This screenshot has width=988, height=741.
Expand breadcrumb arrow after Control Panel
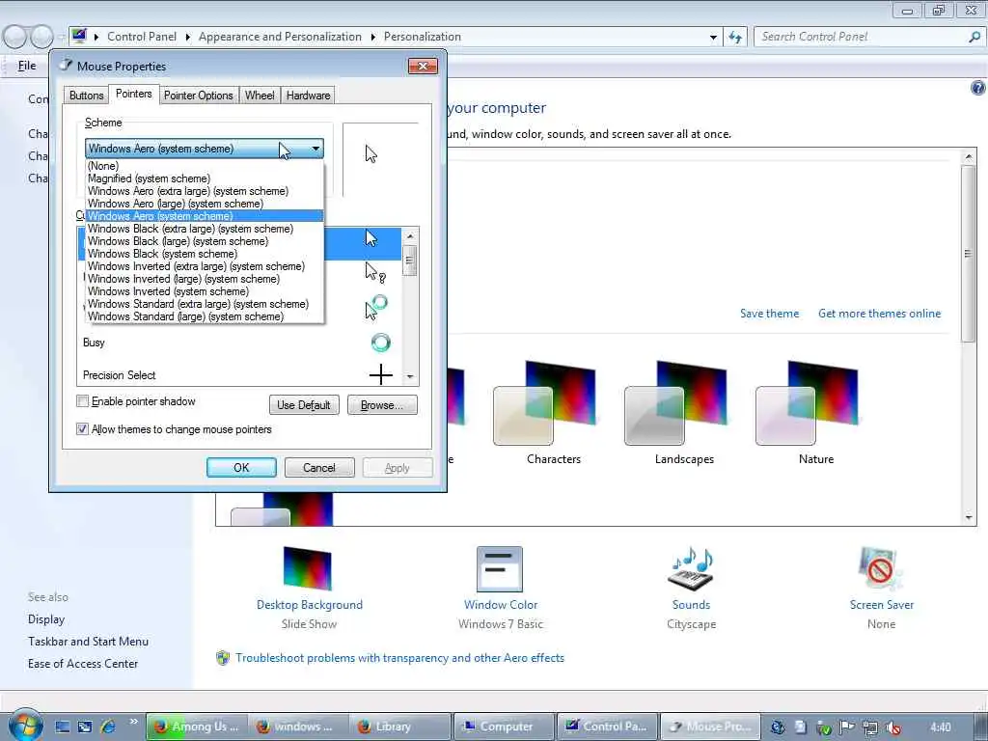click(x=187, y=38)
